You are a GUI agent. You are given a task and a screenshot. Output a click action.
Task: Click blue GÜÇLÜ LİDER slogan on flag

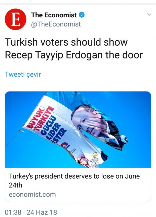point(51,128)
